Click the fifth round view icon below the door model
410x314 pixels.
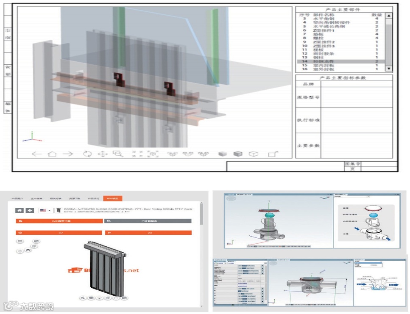[x=116, y=298]
